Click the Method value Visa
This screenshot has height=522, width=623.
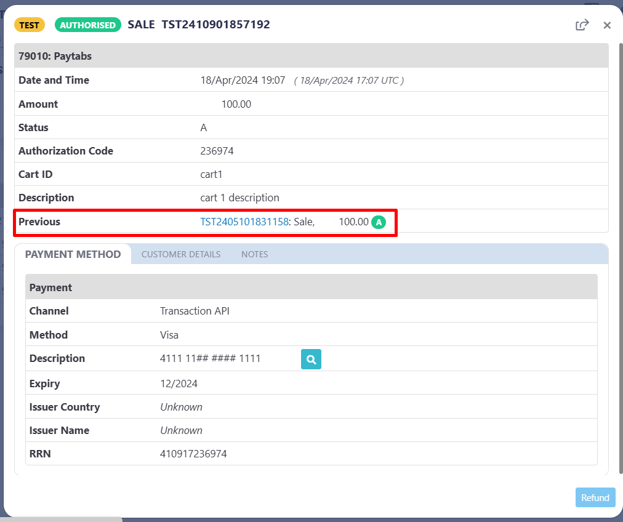[169, 335]
